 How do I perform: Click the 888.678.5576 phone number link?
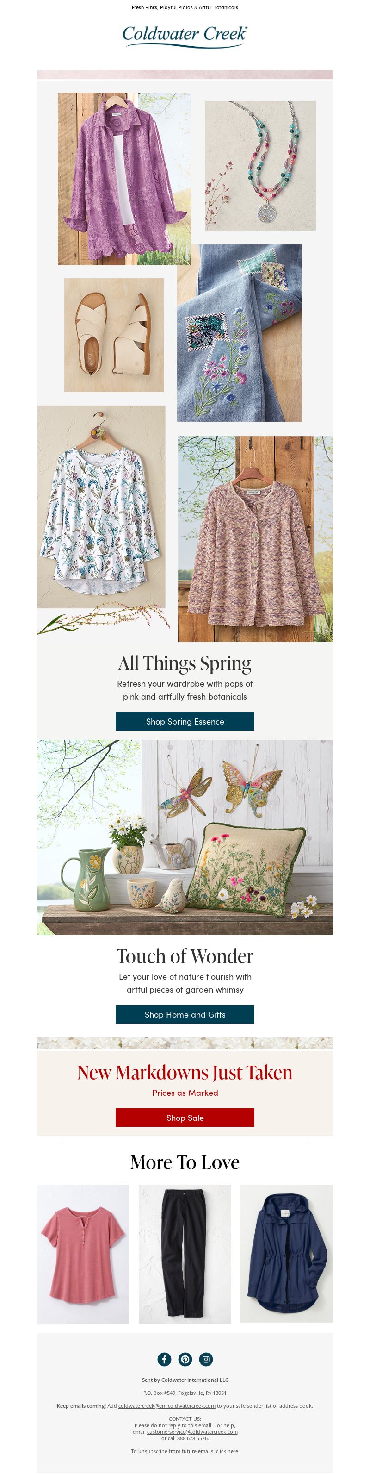192,1438
